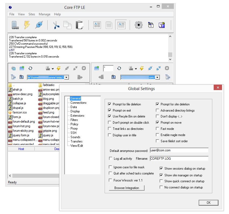
Task: Select SSH in settings tree
Action: click(x=73, y=133)
